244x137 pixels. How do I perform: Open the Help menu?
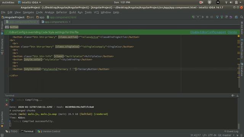coord(116,12)
